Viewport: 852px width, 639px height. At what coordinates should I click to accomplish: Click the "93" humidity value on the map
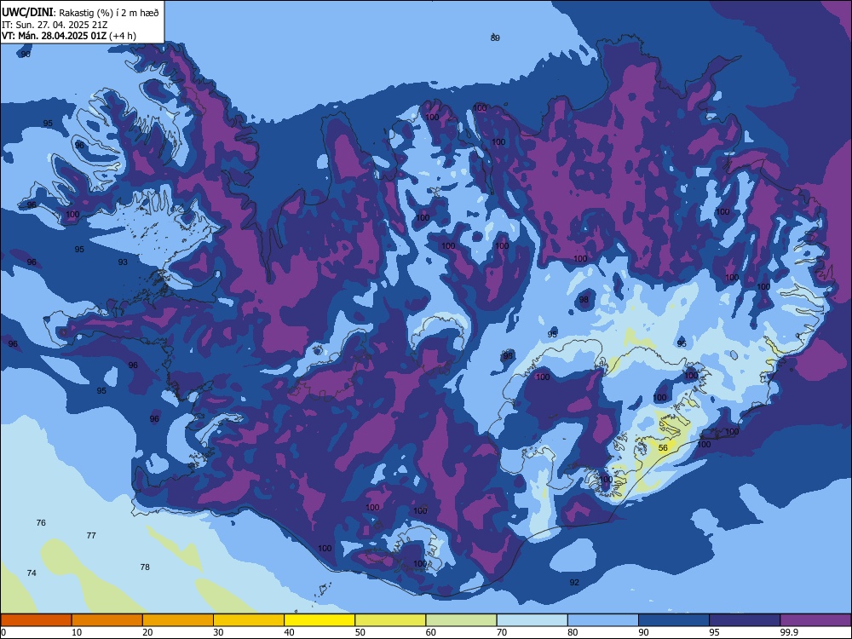(x=123, y=262)
